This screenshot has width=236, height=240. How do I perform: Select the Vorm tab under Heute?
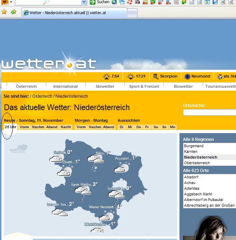[24, 127]
